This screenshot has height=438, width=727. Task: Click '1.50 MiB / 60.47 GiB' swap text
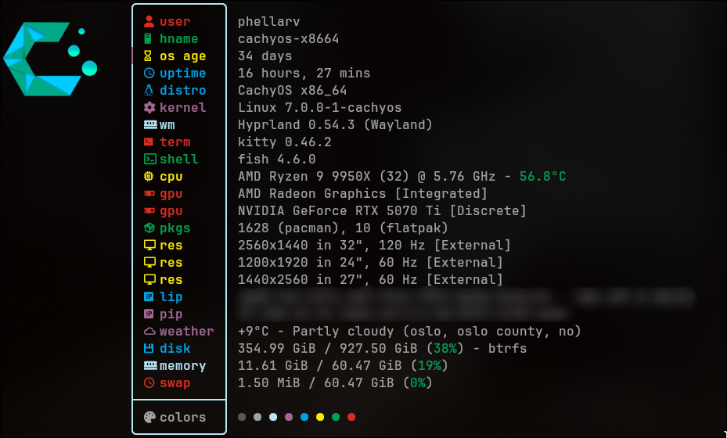[x=315, y=382]
